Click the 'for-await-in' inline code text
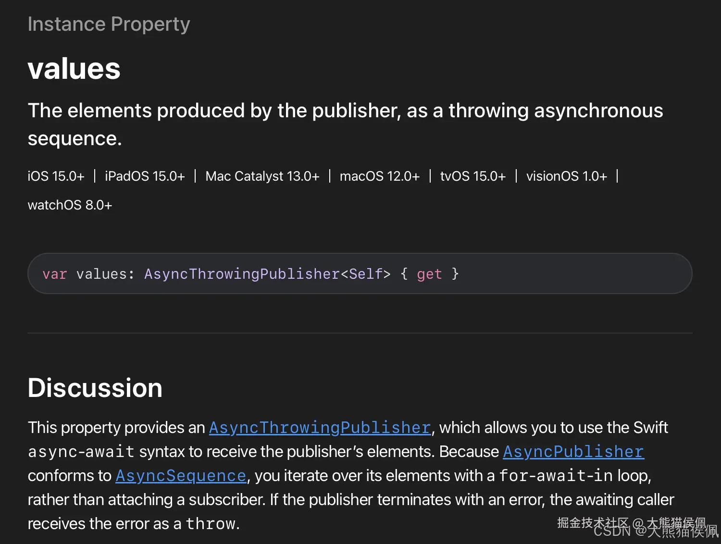The width and height of the screenshot is (721, 544). pyautogui.click(x=556, y=476)
